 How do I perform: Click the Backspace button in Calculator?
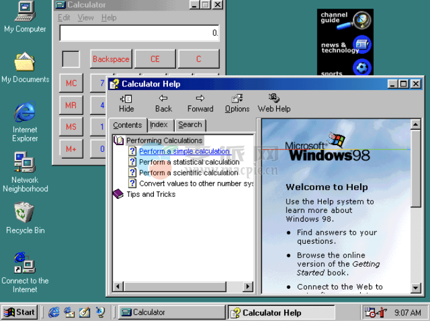click(x=111, y=59)
